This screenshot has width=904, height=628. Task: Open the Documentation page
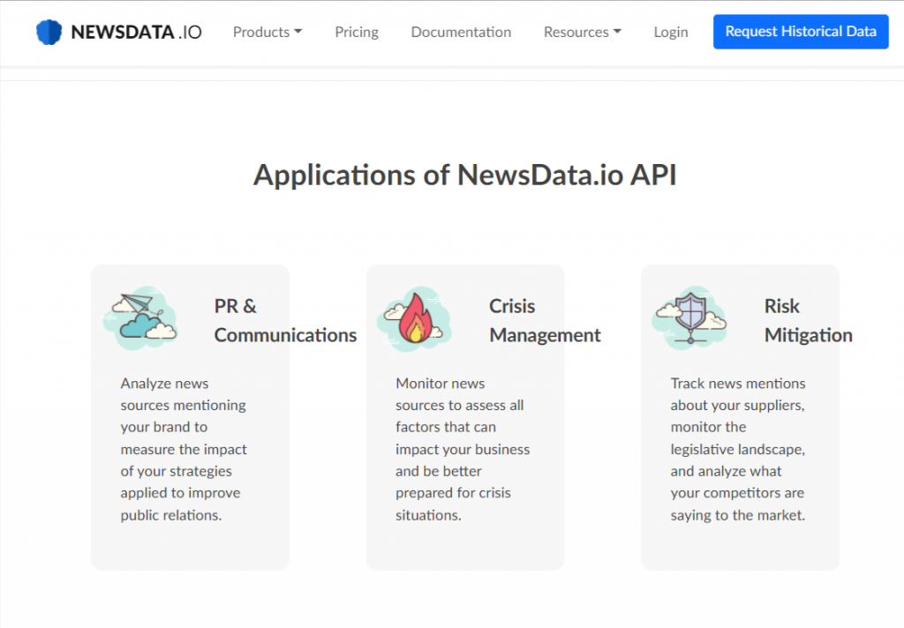tap(461, 33)
